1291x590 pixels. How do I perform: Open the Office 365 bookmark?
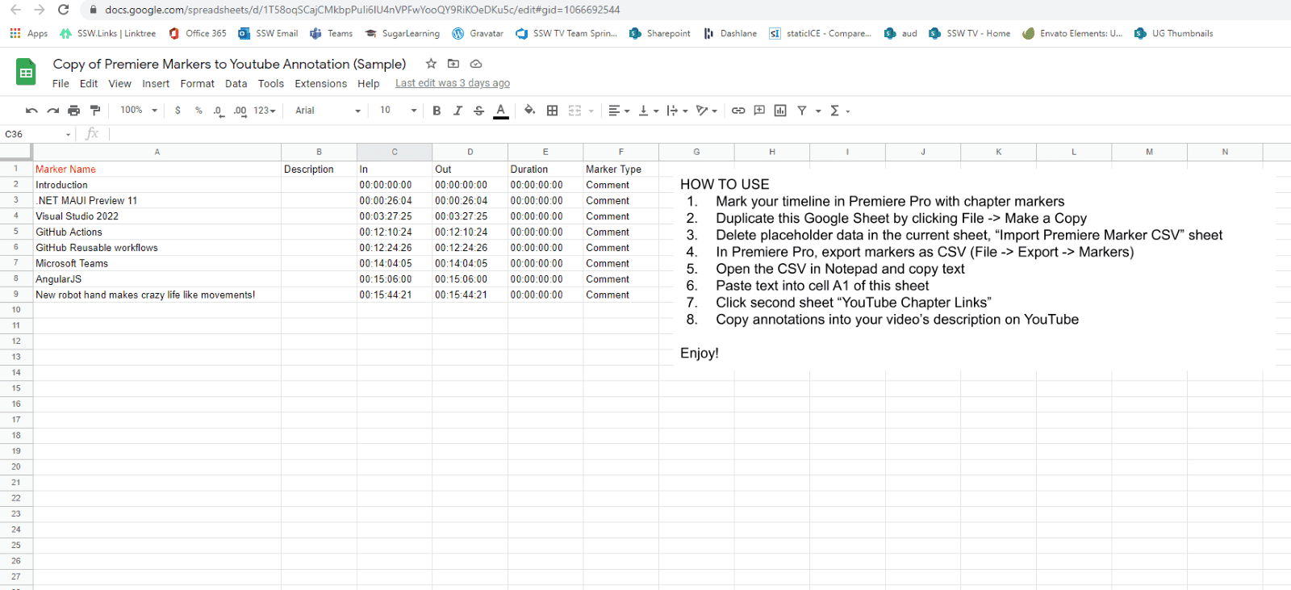pyautogui.click(x=198, y=33)
